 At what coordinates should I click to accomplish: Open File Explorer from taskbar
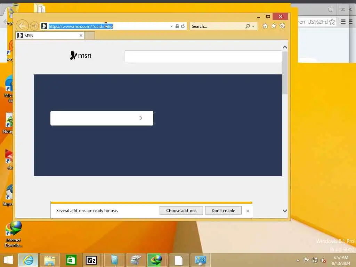49,260
